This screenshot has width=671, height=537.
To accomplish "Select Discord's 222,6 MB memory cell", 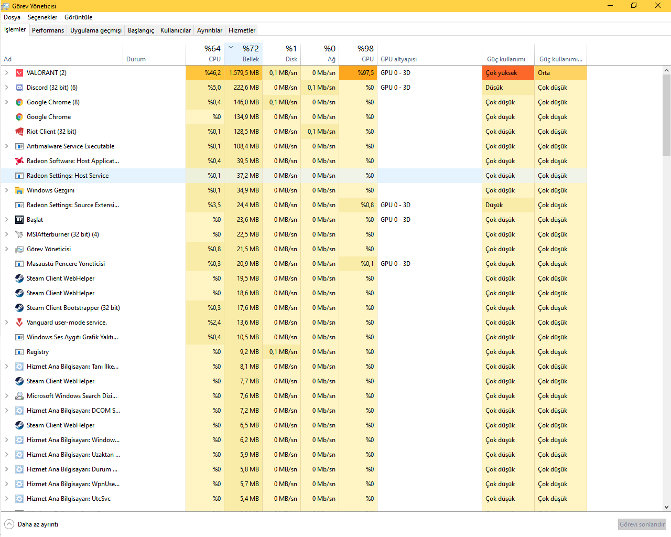I will click(x=243, y=88).
